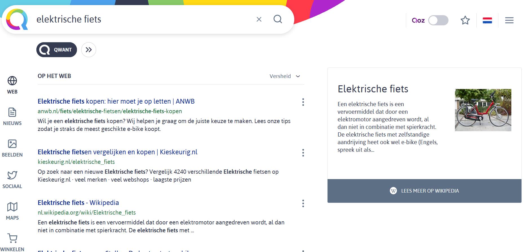The height and width of the screenshot is (252, 526).
Task: Switch to the MAPS tab
Action: point(12,211)
